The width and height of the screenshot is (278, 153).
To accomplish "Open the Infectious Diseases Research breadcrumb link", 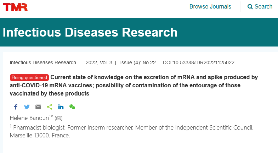I will point(43,62).
